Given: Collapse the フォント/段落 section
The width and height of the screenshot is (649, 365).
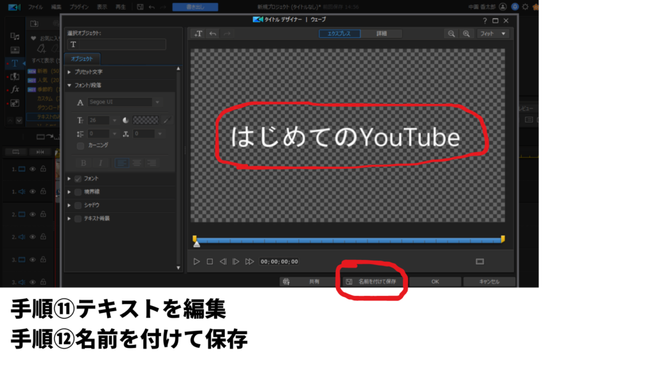Looking at the screenshot, I should tap(69, 86).
